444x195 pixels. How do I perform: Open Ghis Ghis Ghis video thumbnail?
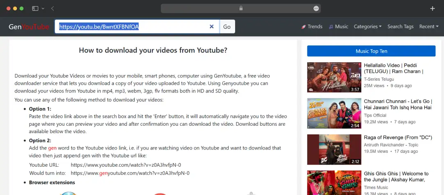pos(334,183)
